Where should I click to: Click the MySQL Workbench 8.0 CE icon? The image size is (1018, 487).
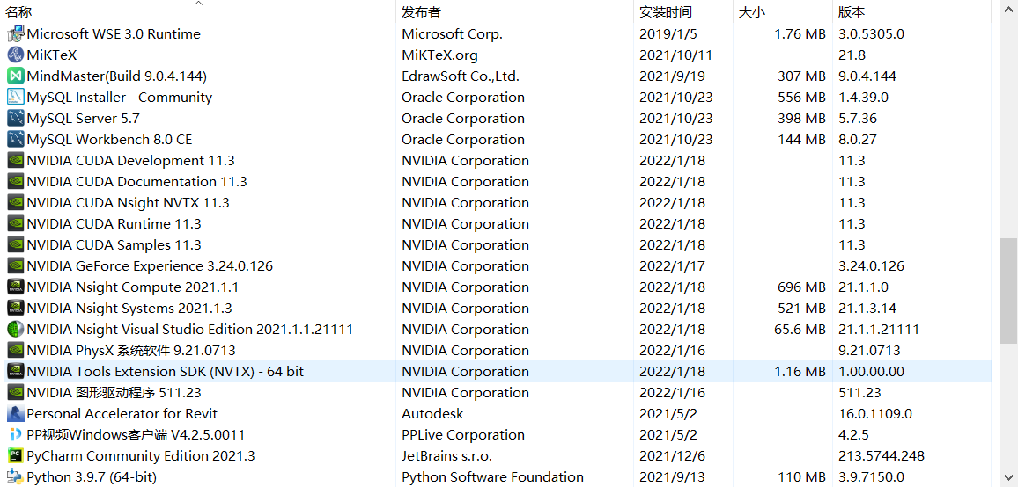click(16, 140)
